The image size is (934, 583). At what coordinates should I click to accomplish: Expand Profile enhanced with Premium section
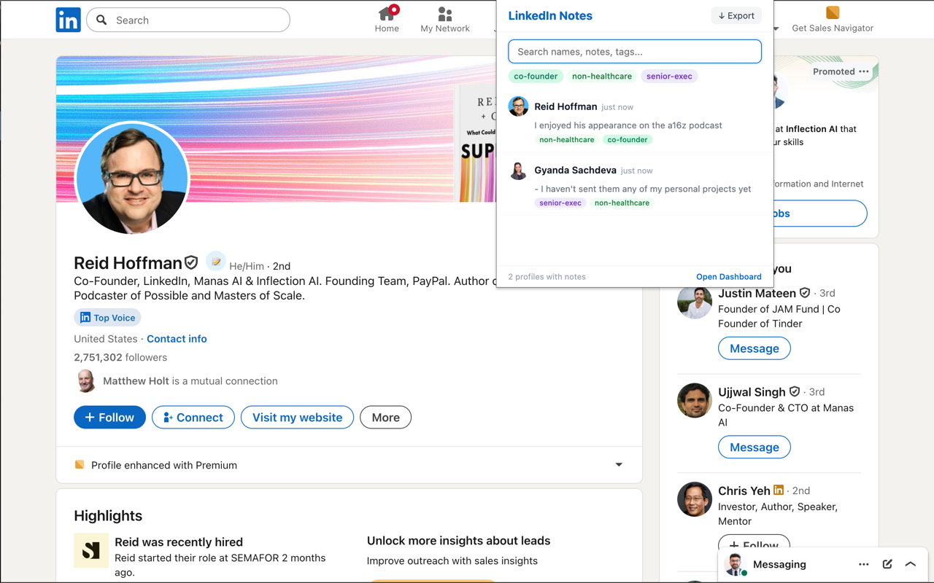(x=619, y=465)
